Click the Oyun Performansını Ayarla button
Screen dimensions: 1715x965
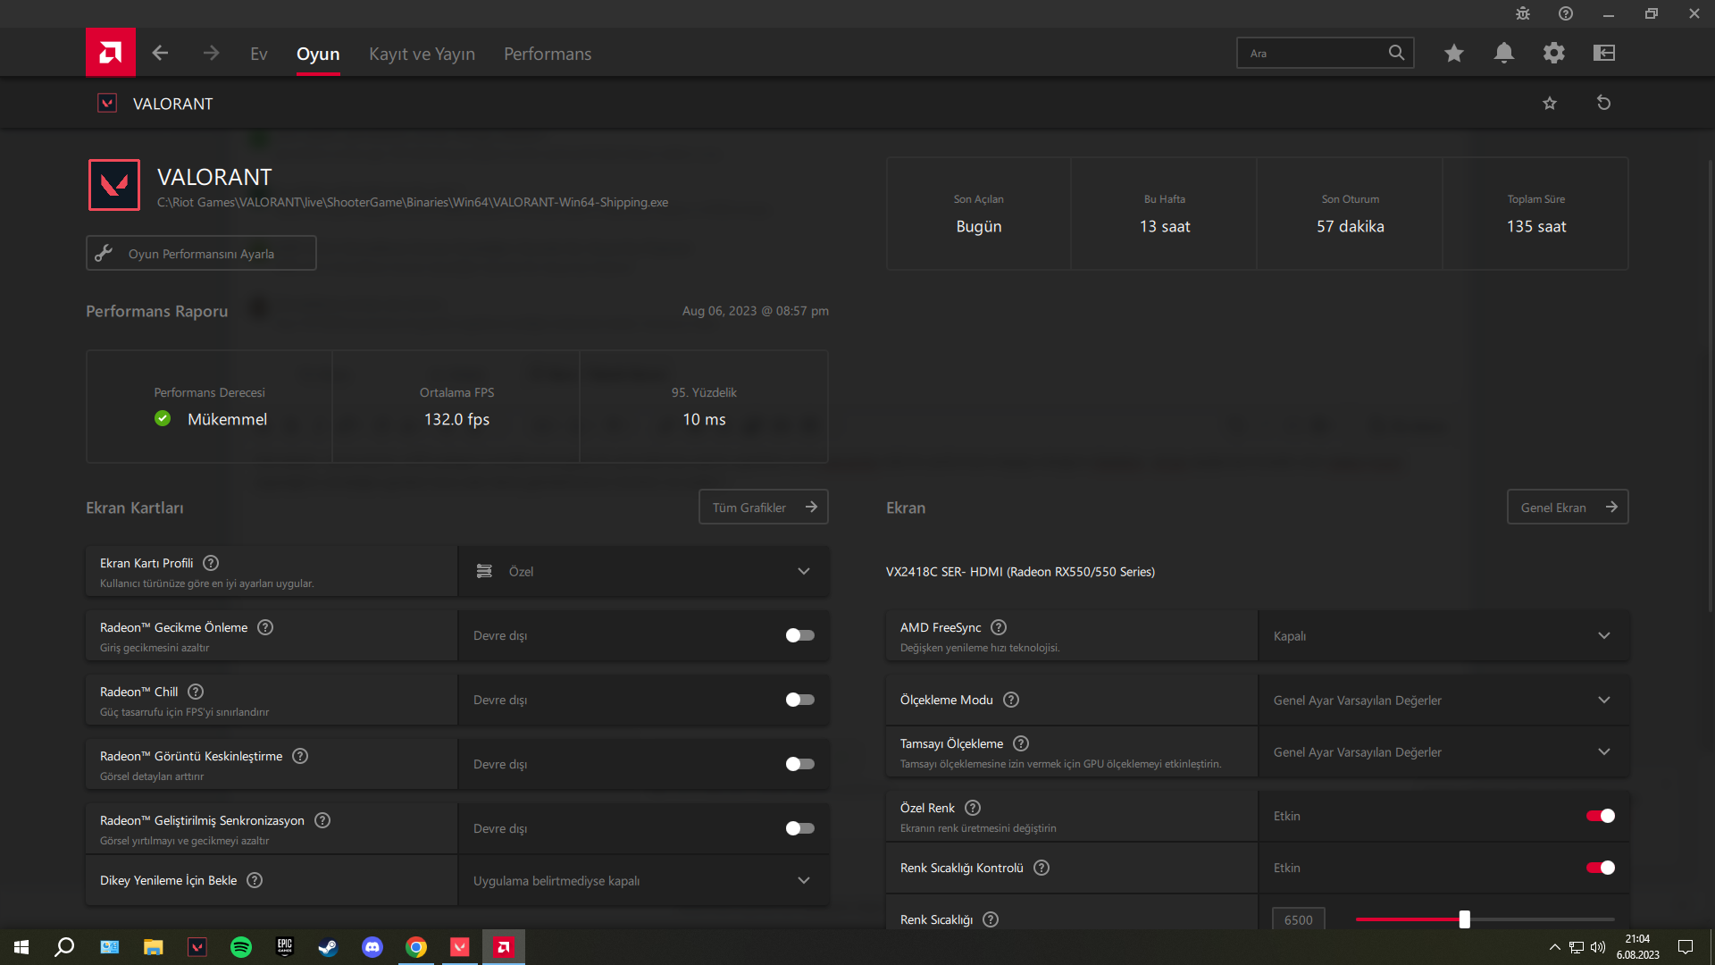tap(201, 254)
